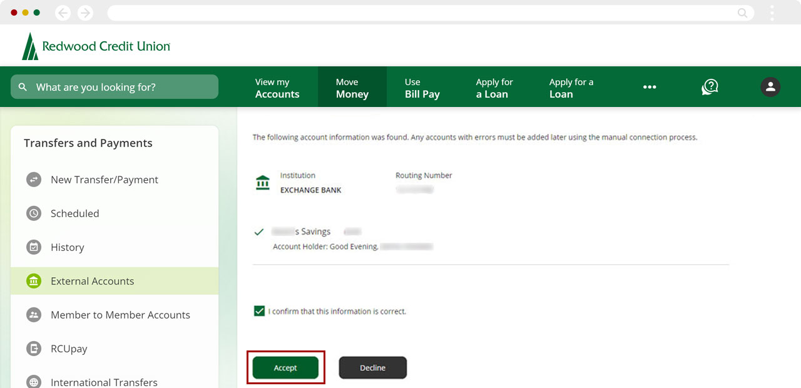
Task: Click the External Accounts bank icon
Action: 34,281
